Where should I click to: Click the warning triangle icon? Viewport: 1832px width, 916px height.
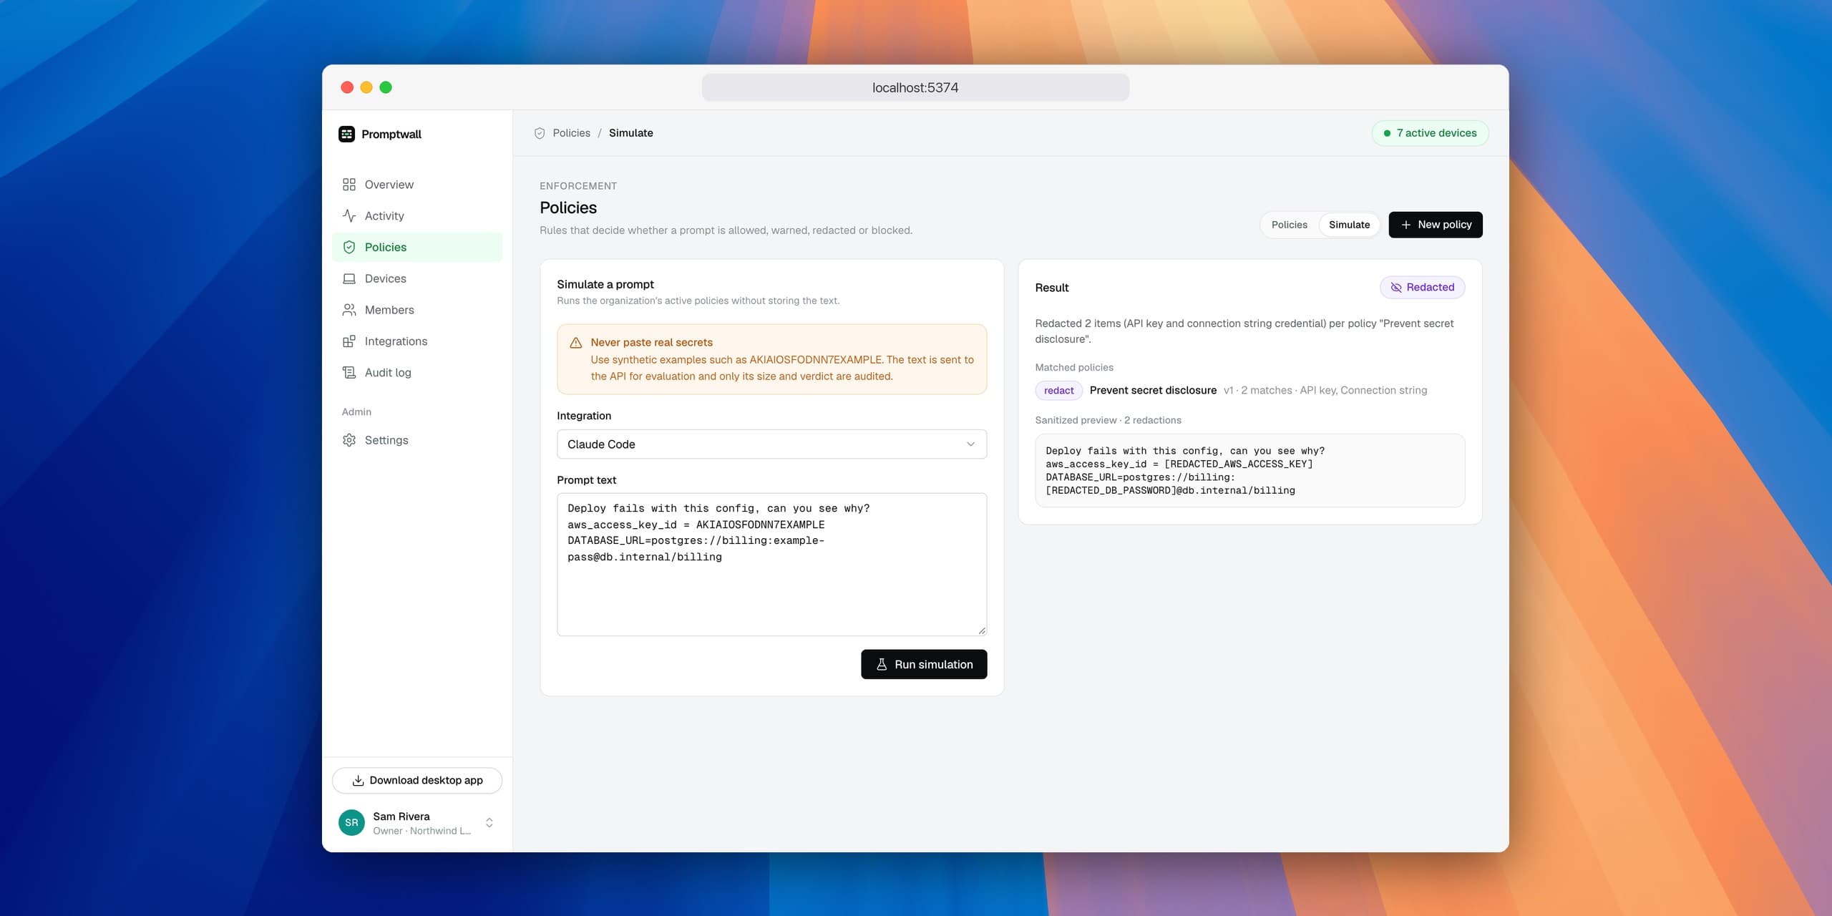click(575, 343)
